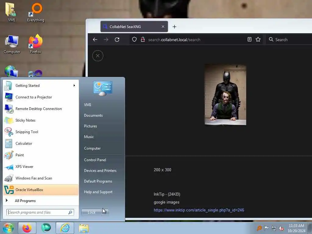This screenshot has width=312, height=234.
Task: Click the Firefox Search box
Action: (289, 40)
